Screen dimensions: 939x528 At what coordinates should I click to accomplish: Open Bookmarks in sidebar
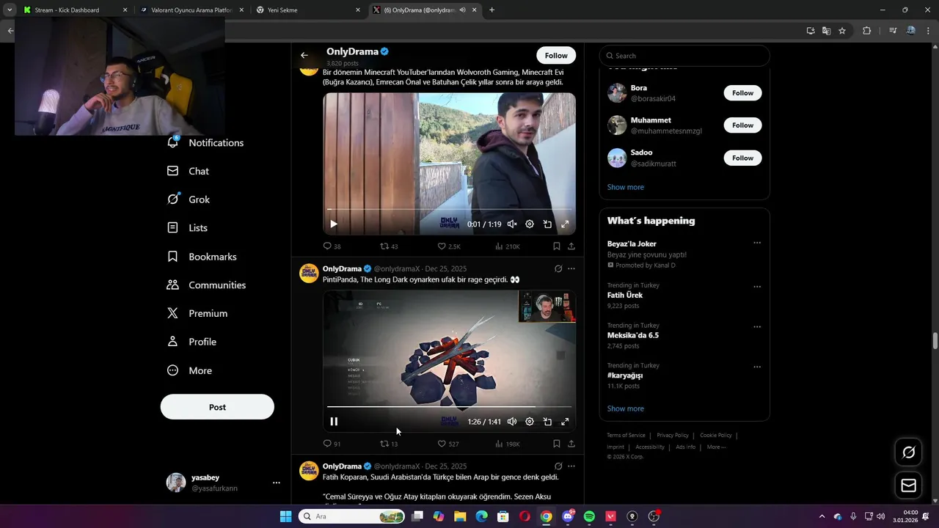tap(202, 257)
